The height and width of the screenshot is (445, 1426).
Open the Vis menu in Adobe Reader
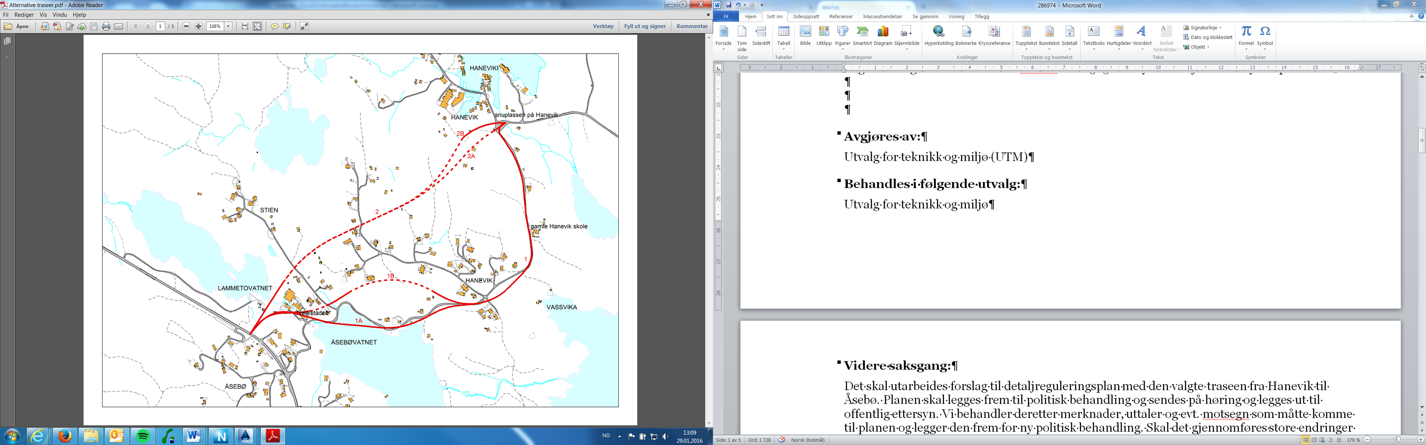coord(43,15)
